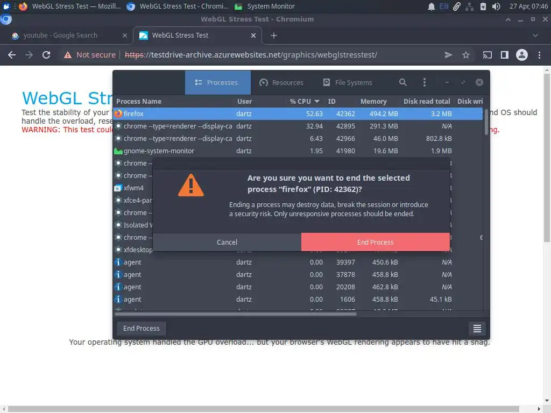
Task: Open the File Systems tab
Action: (x=348, y=82)
